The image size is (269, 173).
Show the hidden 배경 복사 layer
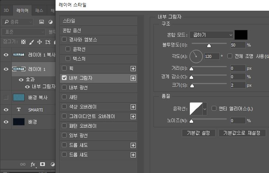(x=6, y=97)
